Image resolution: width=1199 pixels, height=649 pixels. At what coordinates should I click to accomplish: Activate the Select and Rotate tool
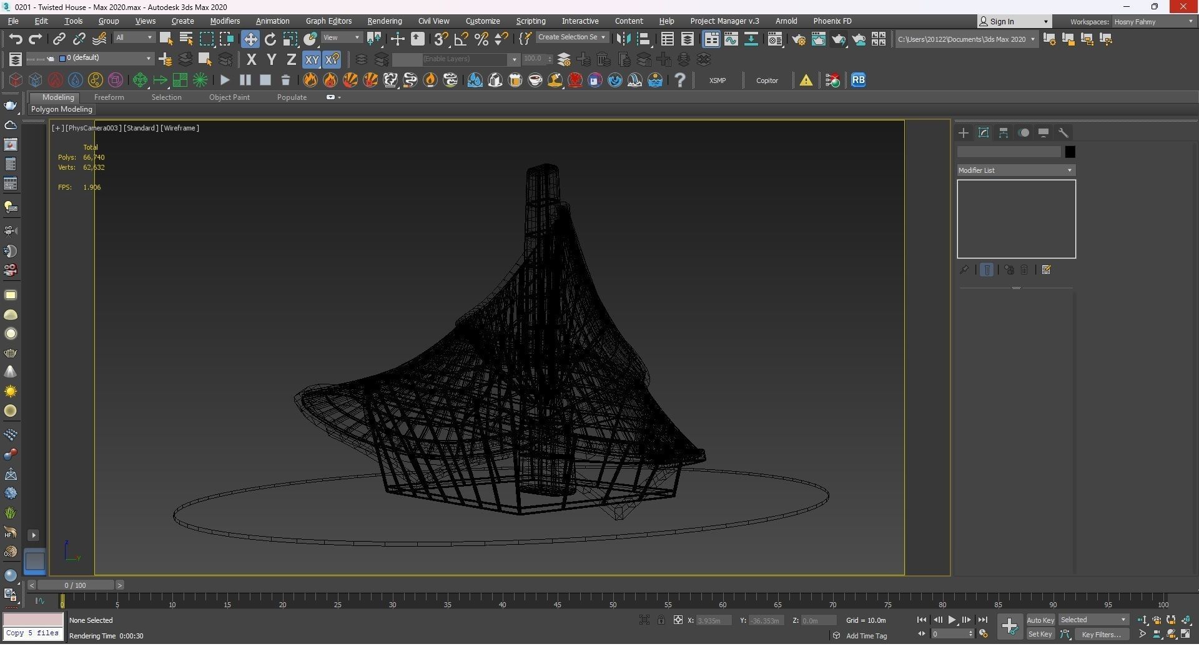(270, 39)
